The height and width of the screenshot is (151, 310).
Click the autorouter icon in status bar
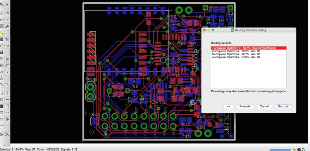(x=303, y=149)
